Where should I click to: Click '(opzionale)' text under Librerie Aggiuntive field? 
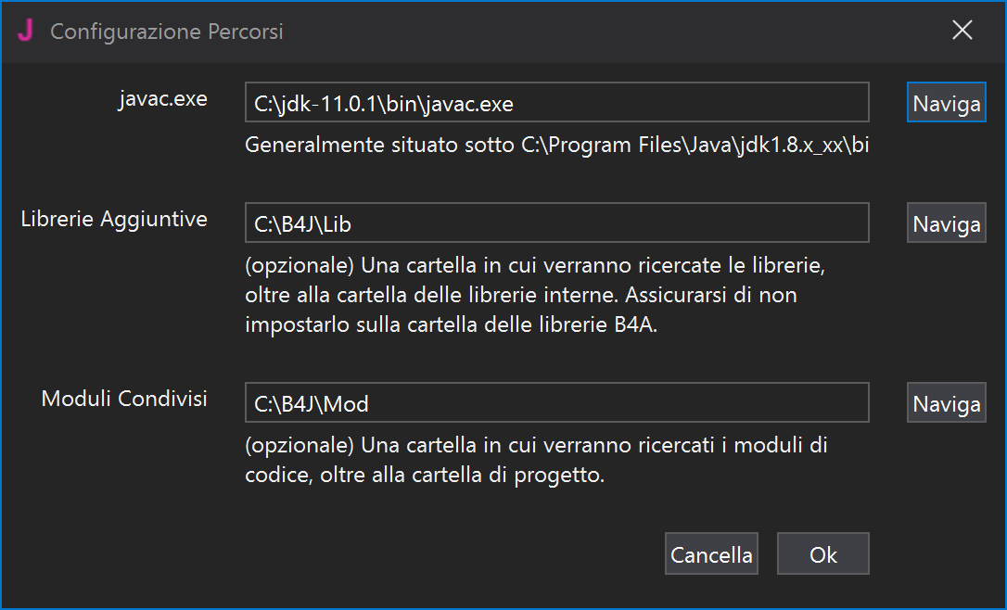(299, 266)
